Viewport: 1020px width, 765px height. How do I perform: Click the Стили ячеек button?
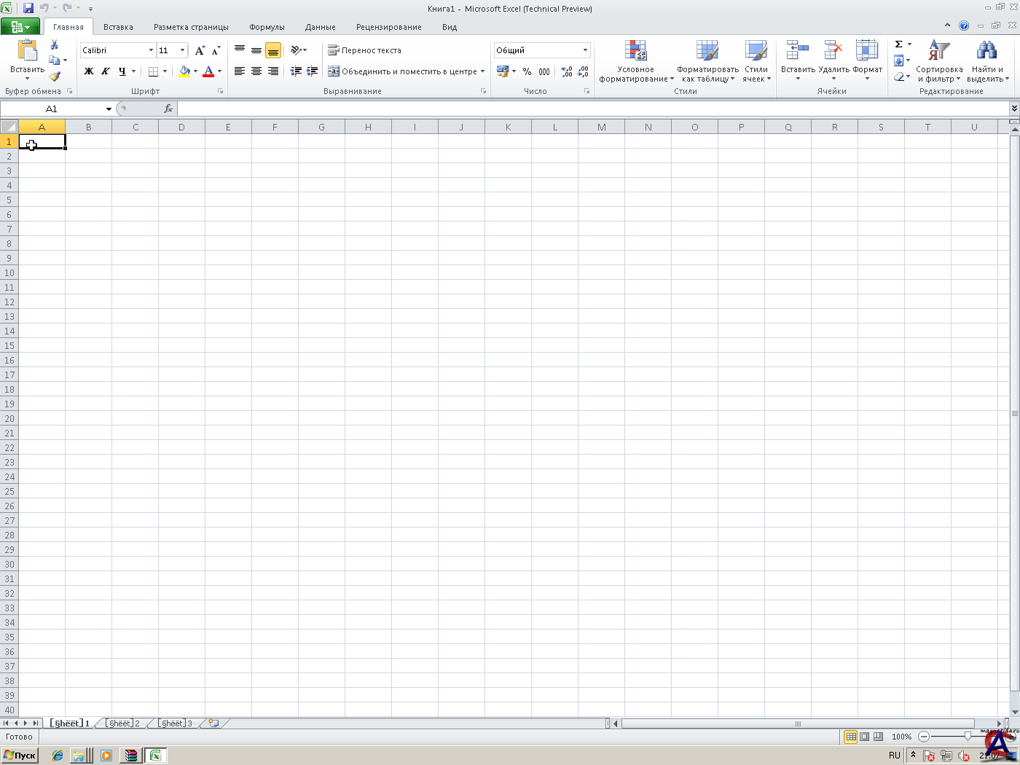(756, 62)
